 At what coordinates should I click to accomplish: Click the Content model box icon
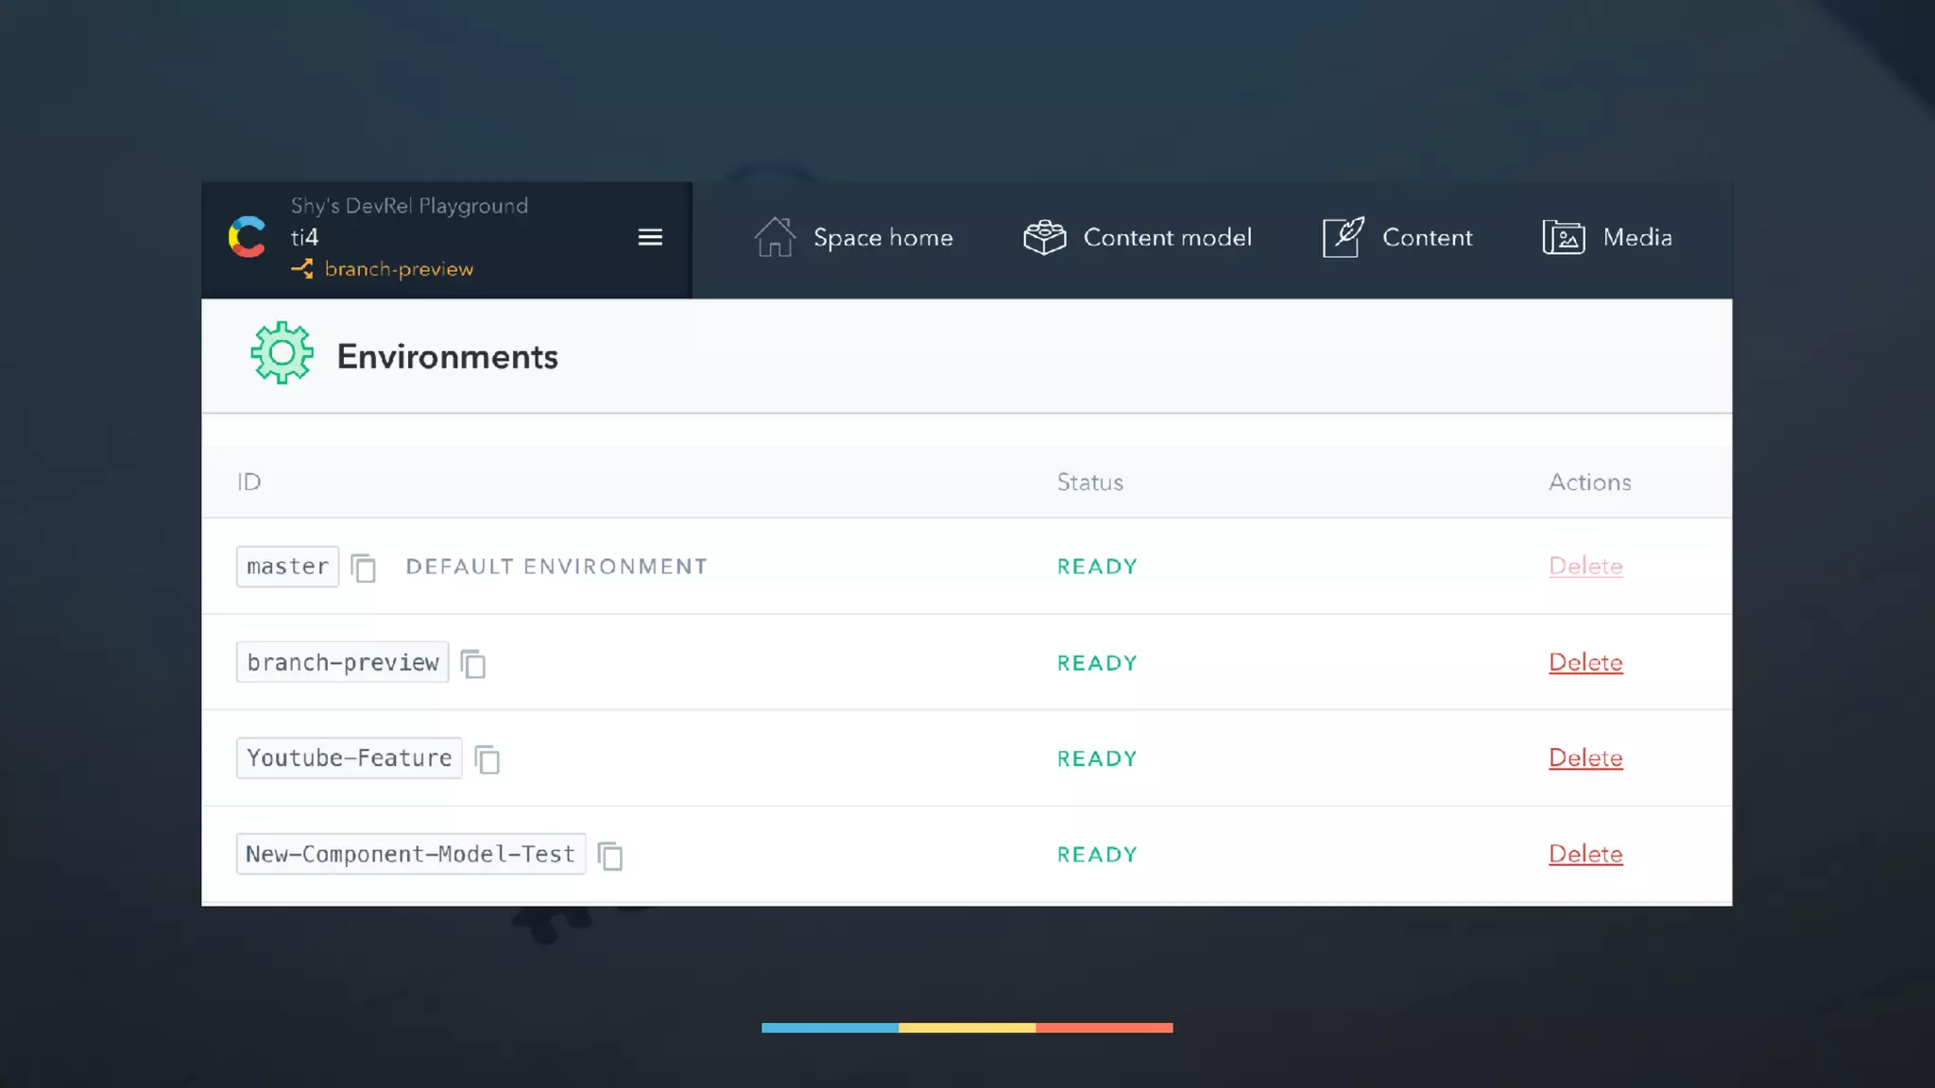pos(1044,237)
